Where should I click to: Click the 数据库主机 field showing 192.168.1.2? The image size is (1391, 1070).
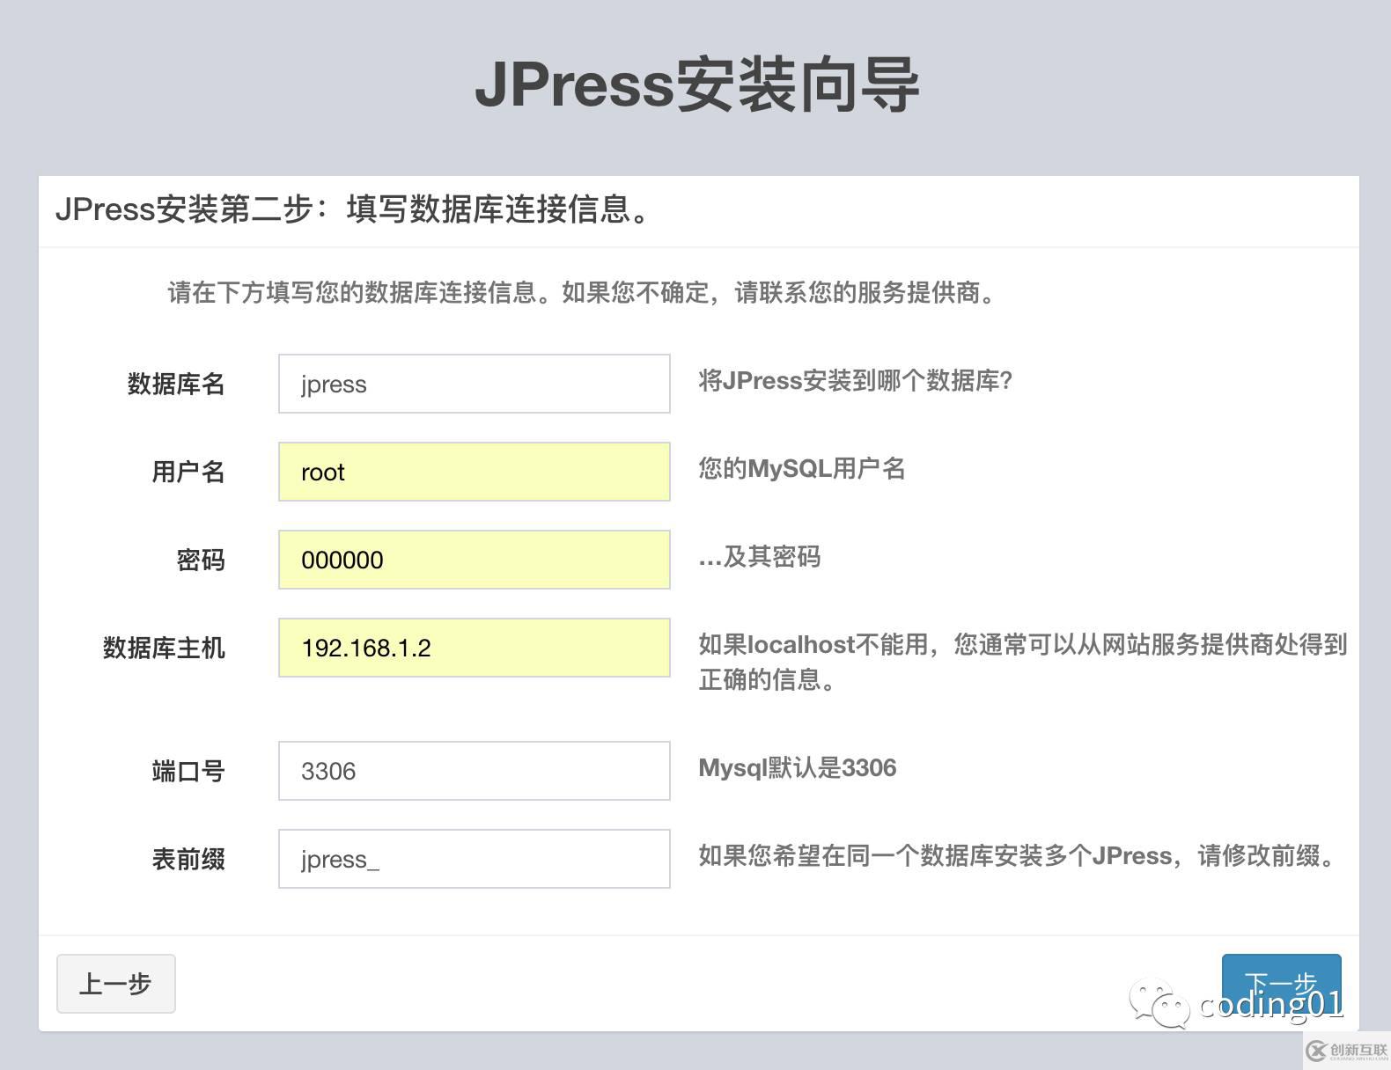coord(474,648)
